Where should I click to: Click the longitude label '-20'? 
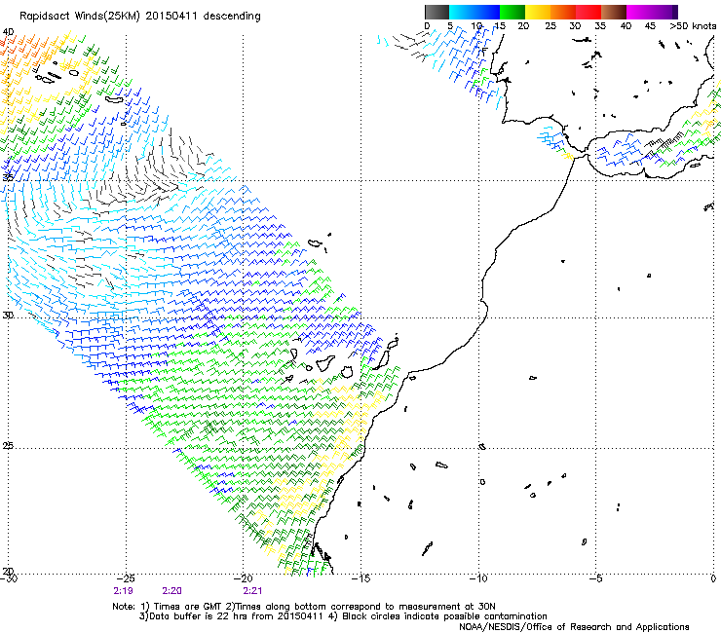pos(243,578)
